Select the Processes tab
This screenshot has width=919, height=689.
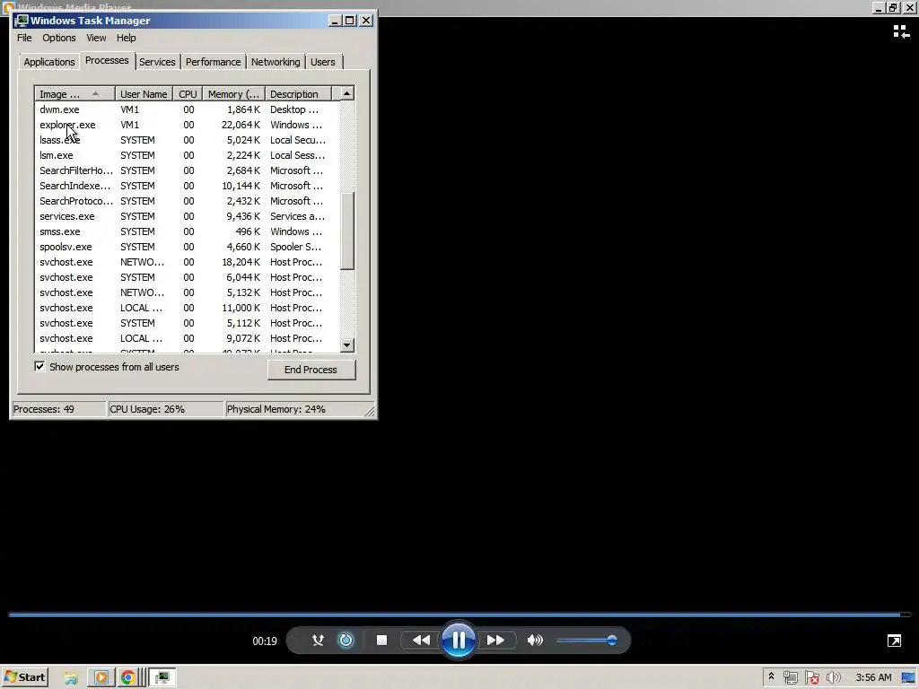click(107, 60)
